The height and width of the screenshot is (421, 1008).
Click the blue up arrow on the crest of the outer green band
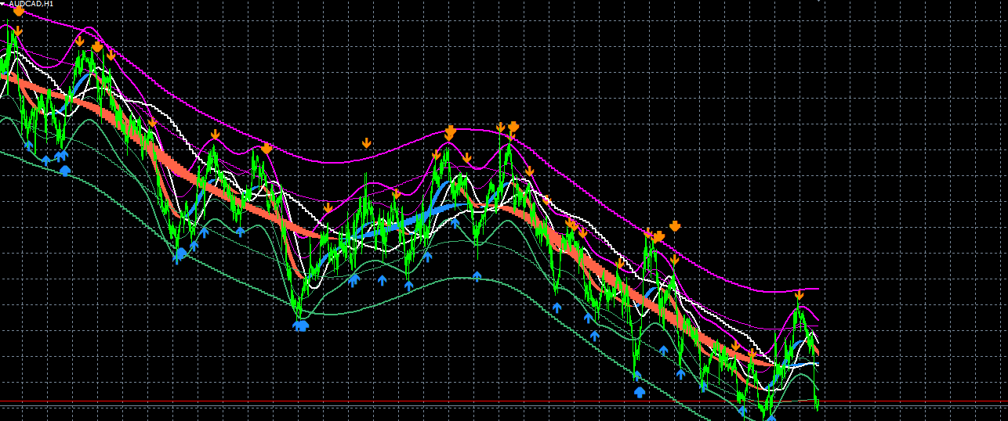(477, 275)
